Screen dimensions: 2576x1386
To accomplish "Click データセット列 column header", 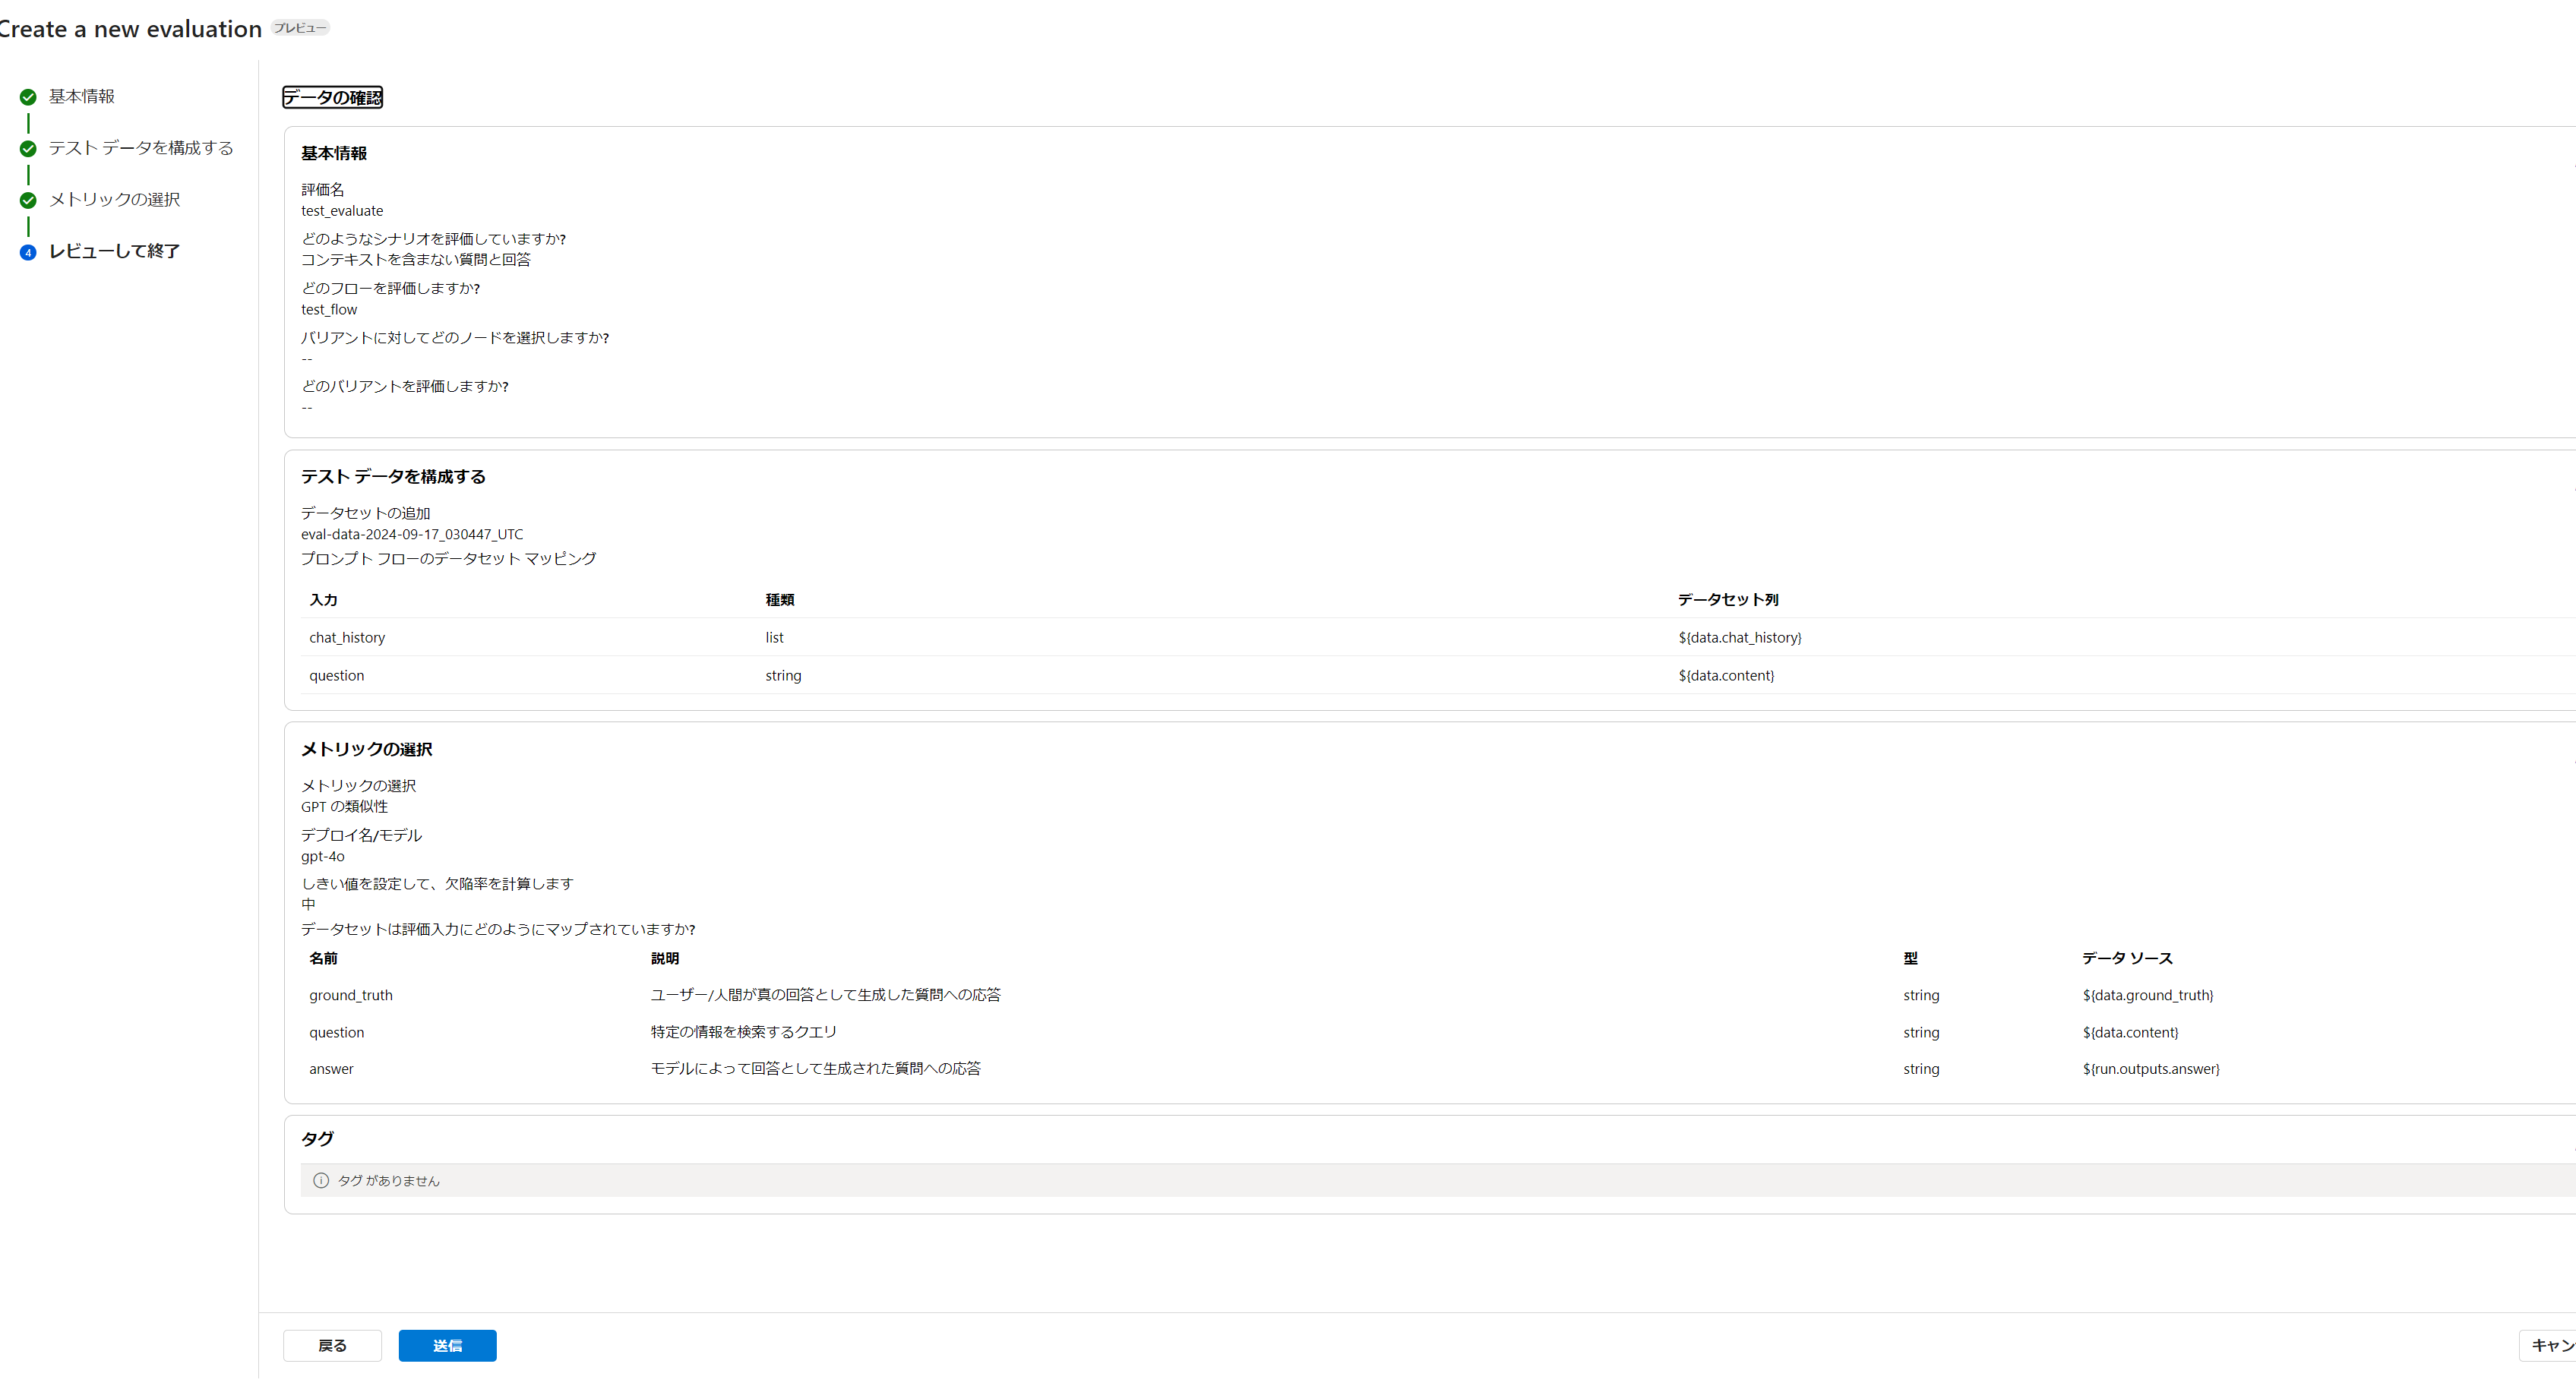I will tap(1727, 600).
